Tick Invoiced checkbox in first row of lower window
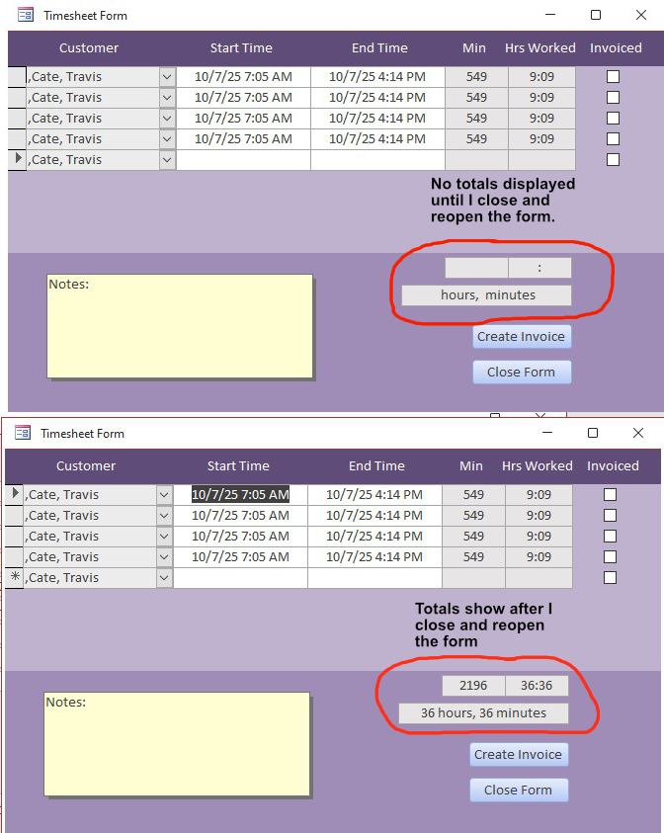The width and height of the screenshot is (664, 833). (x=610, y=495)
